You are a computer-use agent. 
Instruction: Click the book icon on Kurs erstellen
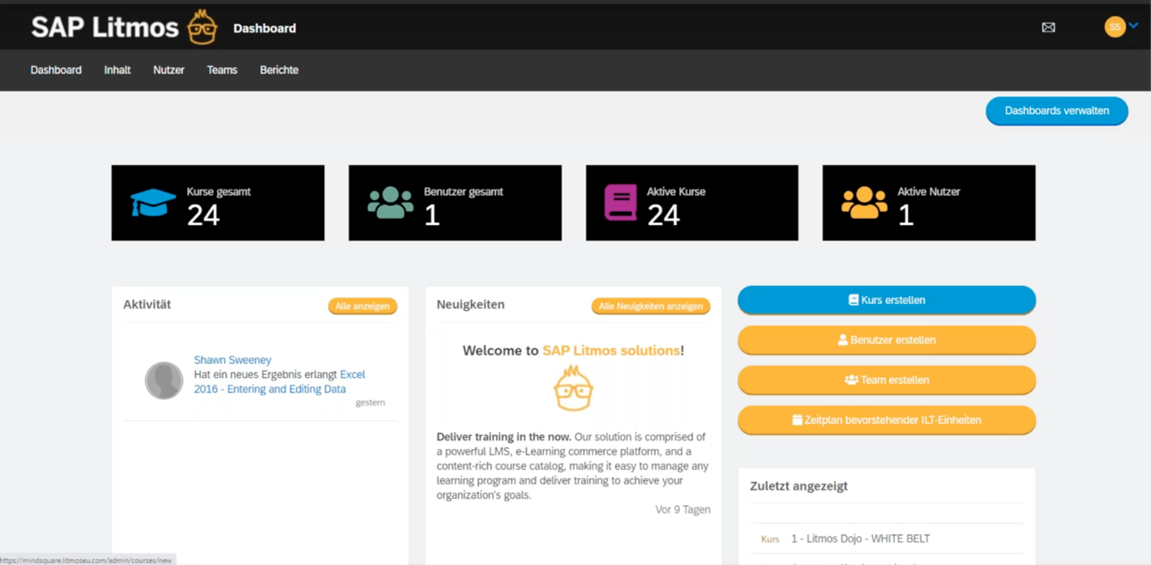pos(853,300)
